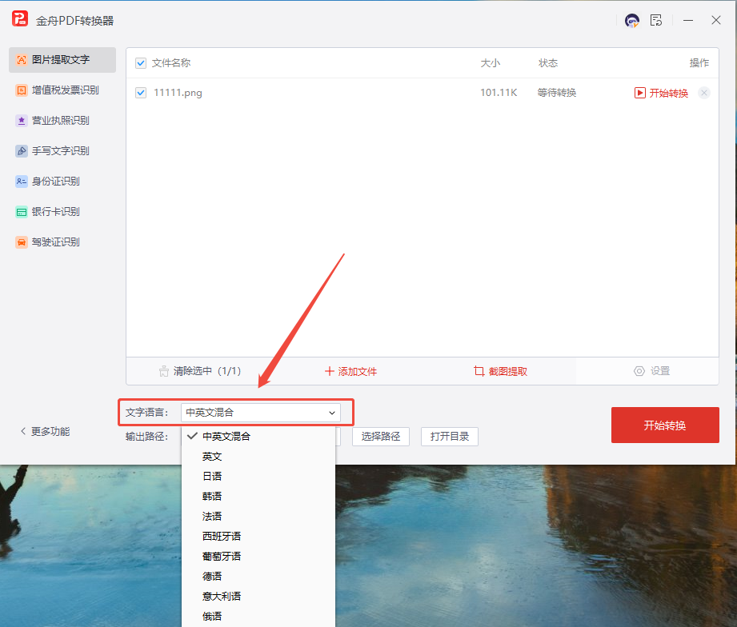737x627 pixels.
Task: Select the 驾驶证识别 tool
Action: [22, 242]
